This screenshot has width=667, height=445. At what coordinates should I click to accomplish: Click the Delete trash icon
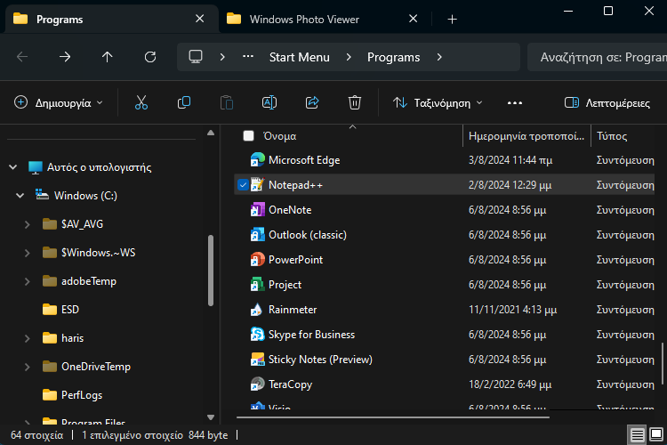coord(354,102)
